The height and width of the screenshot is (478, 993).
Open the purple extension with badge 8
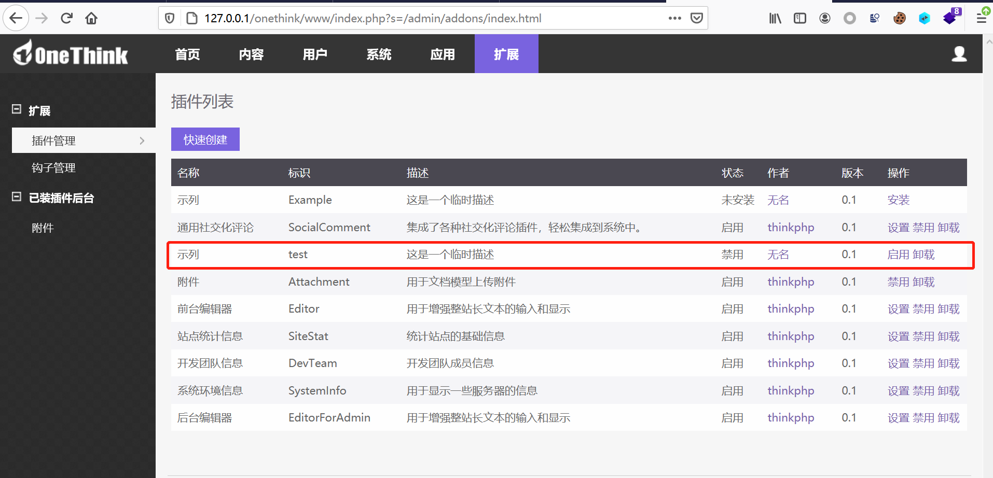click(949, 18)
